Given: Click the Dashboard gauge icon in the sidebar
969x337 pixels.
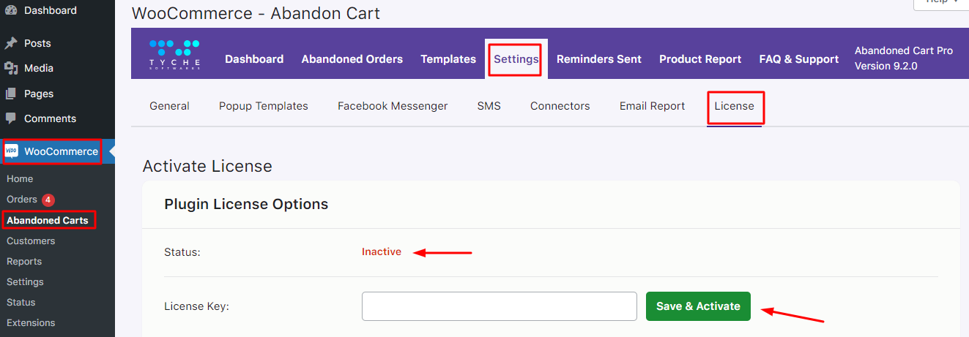Looking at the screenshot, I should (11, 10).
